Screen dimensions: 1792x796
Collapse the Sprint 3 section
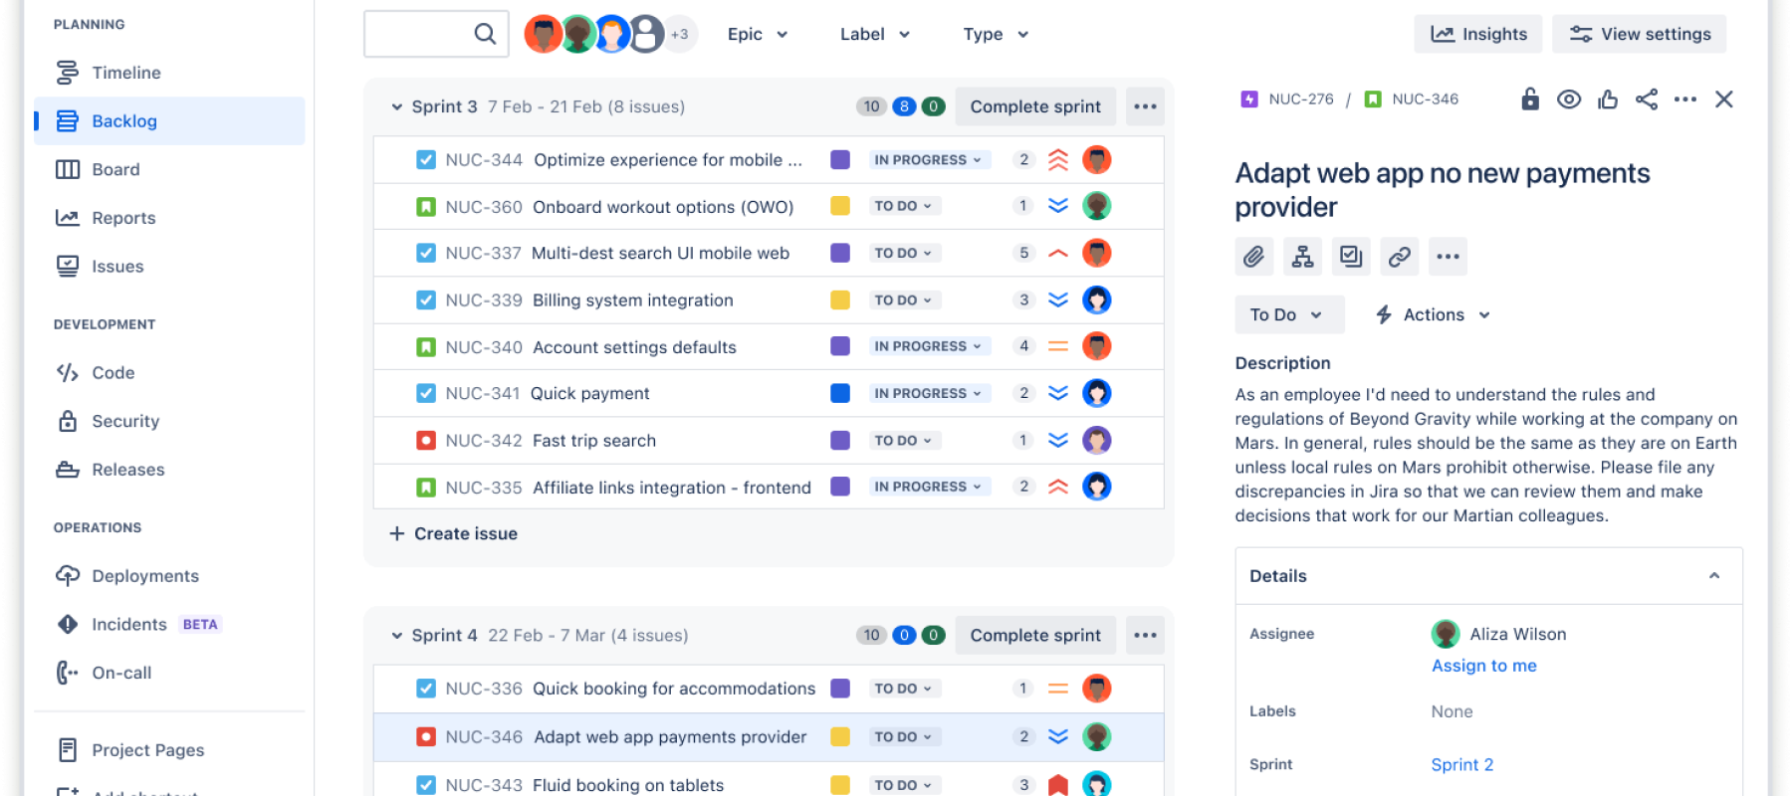point(396,106)
